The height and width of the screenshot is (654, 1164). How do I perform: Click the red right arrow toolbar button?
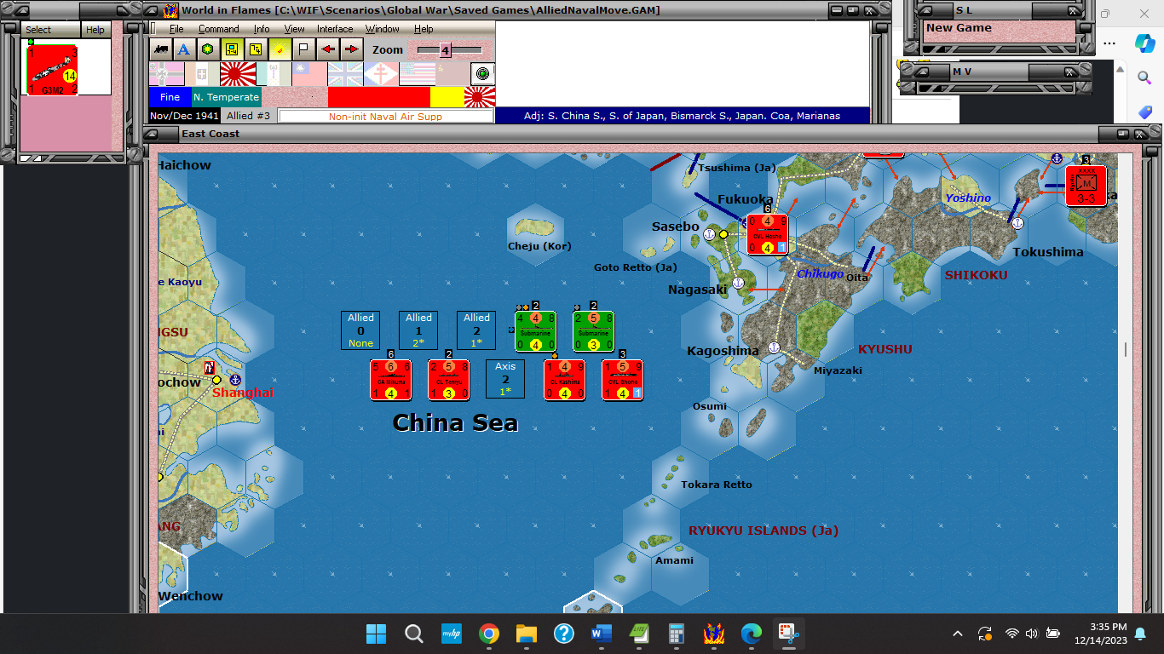pos(351,49)
